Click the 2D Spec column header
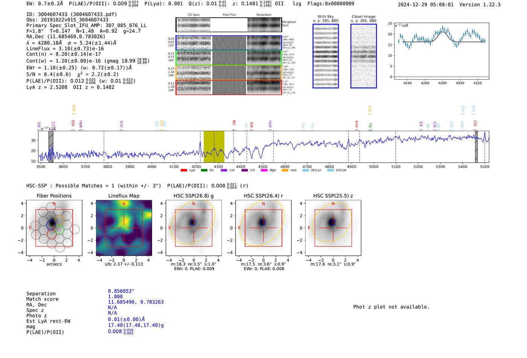This screenshot has width=527, height=358. click(194, 15)
